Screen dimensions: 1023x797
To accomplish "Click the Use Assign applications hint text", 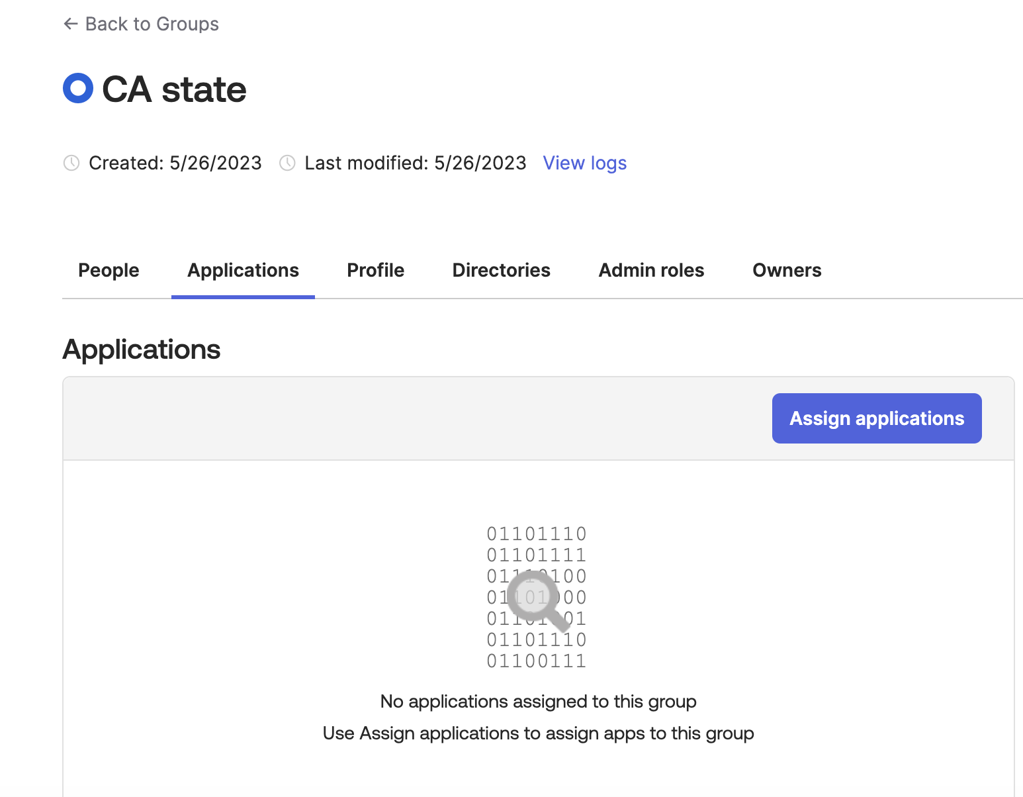I will pyautogui.click(x=538, y=733).
